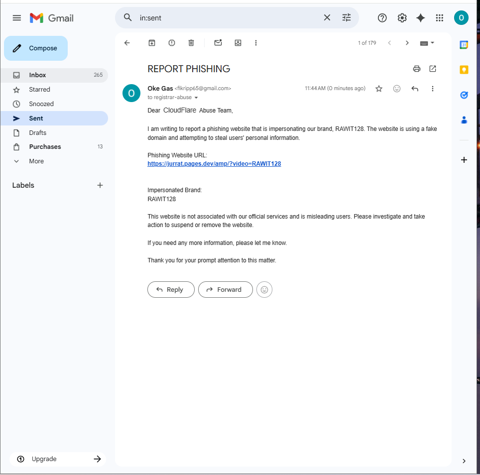
Task: Click the reply arrow in header
Action: click(x=415, y=89)
